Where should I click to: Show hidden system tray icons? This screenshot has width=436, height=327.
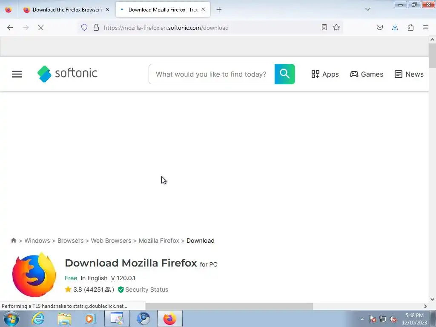point(362,319)
